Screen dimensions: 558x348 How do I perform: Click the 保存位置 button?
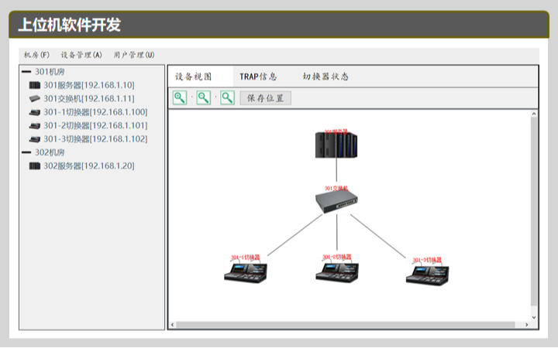266,98
